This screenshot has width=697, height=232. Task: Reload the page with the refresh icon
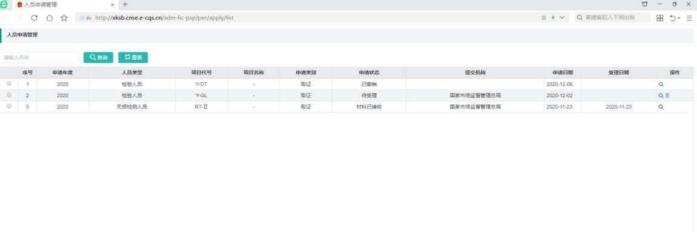pyautogui.click(x=34, y=18)
